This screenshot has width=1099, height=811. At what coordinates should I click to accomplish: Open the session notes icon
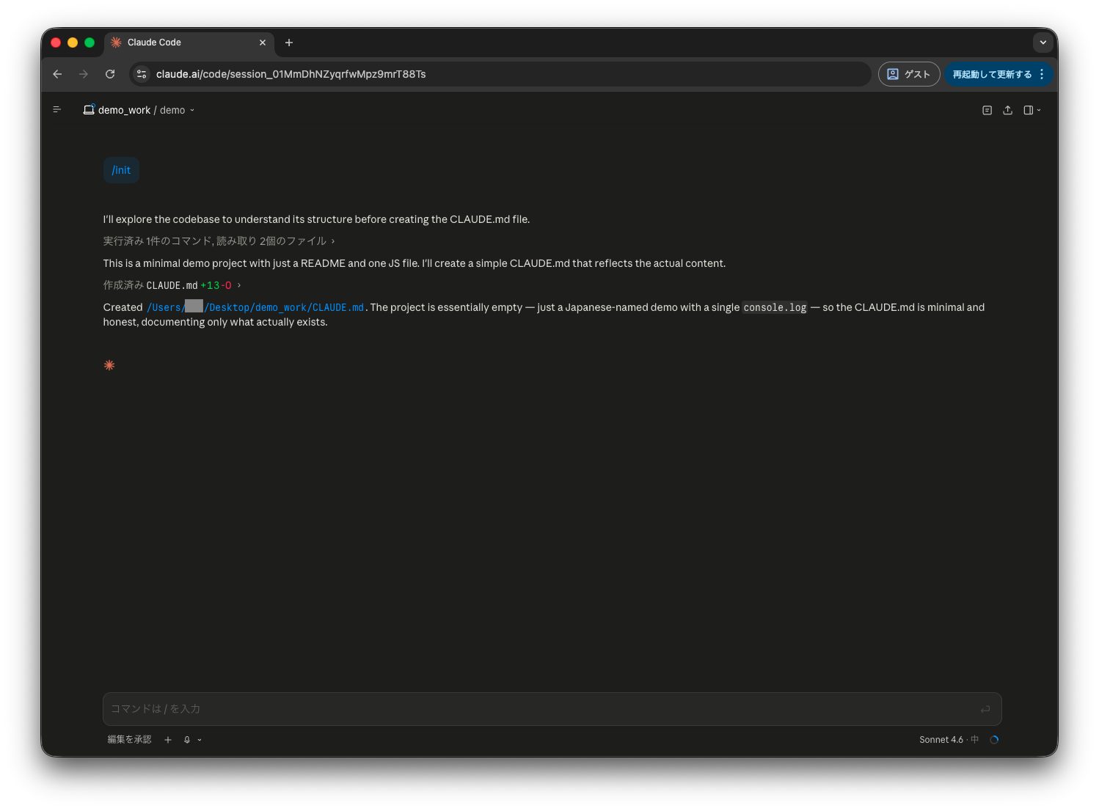click(987, 110)
